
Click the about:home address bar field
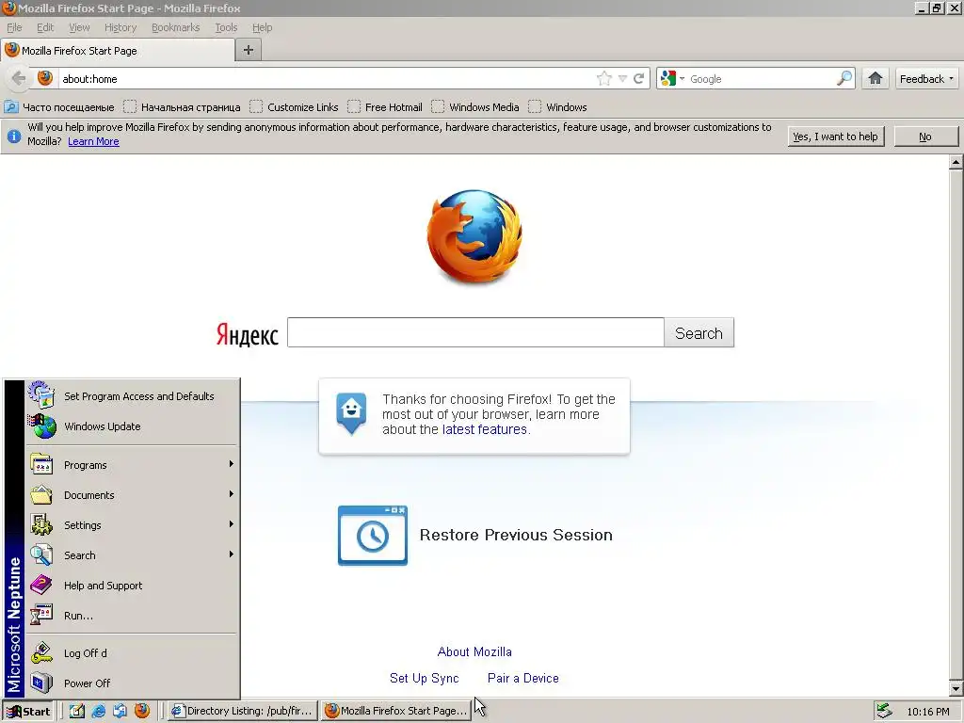point(326,79)
